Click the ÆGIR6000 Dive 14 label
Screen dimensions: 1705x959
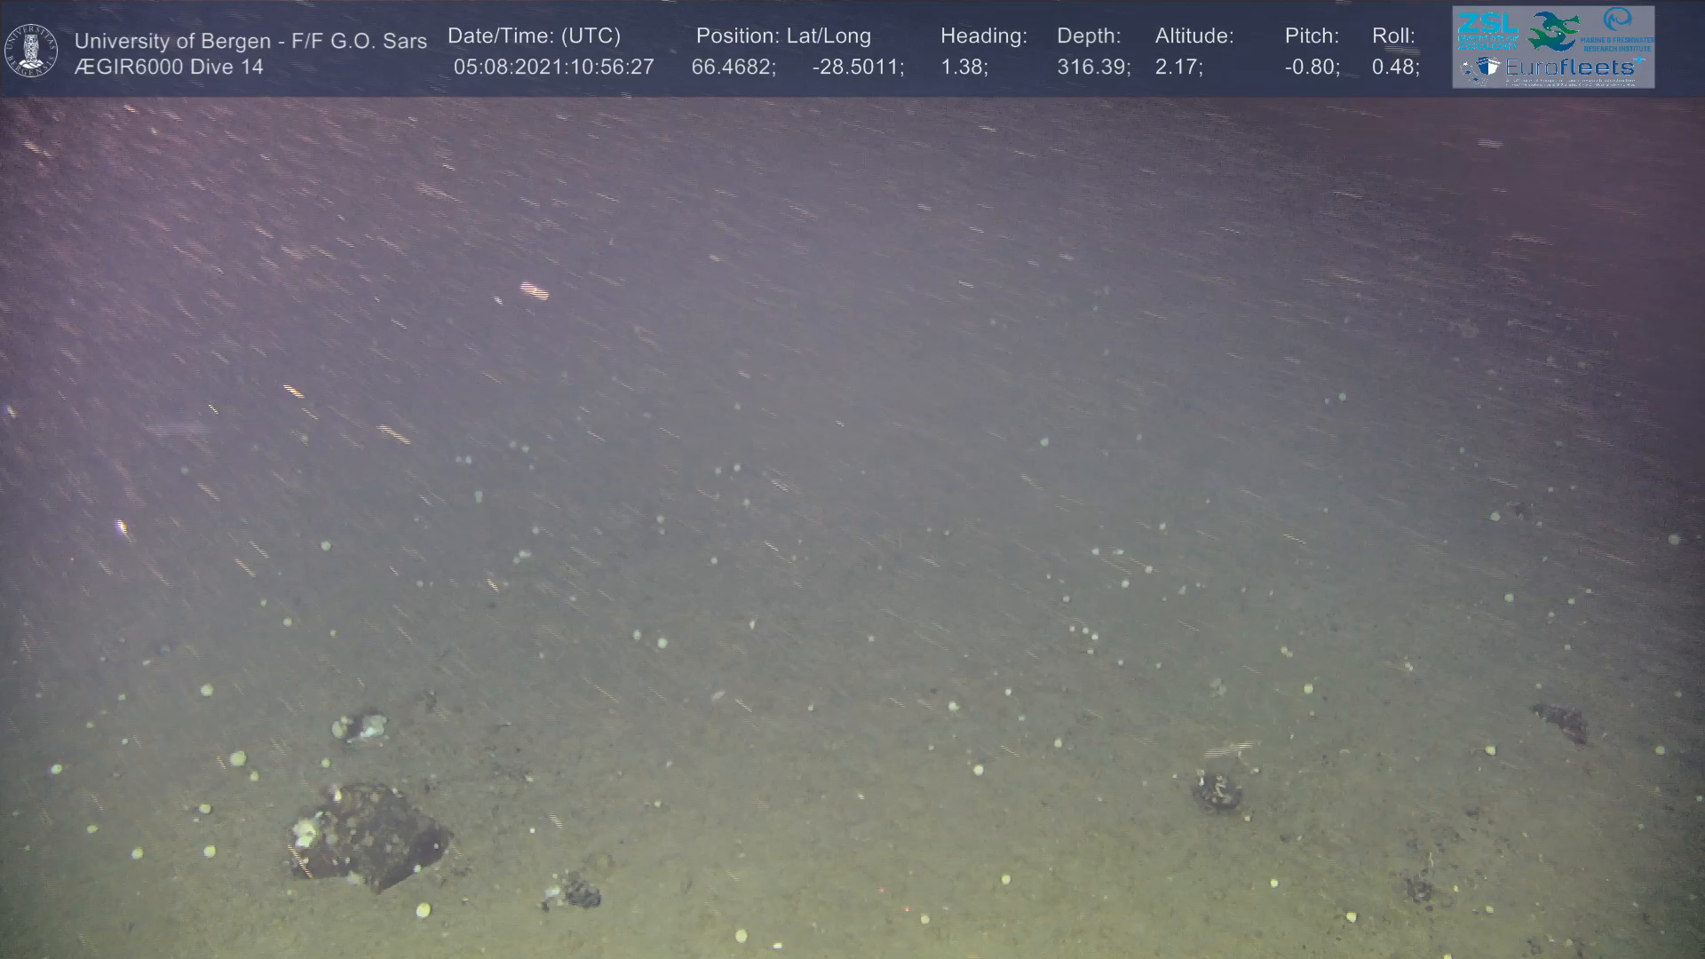[x=169, y=67]
